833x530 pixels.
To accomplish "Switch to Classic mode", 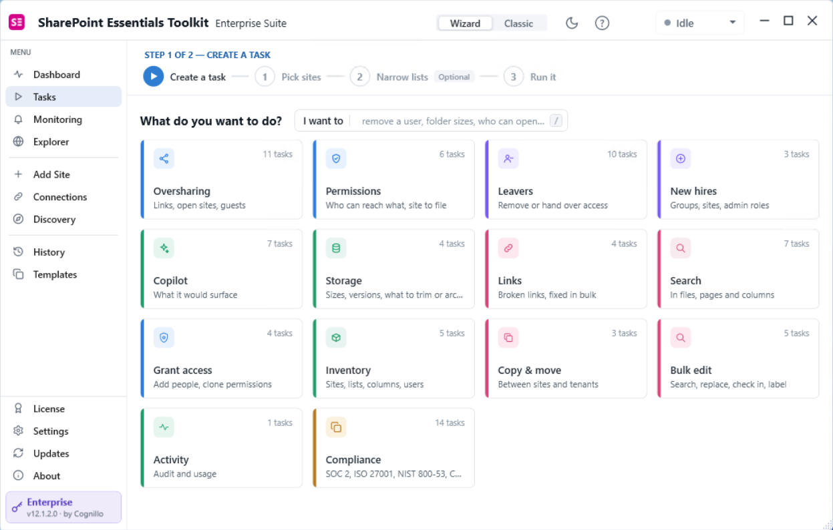I will 518,23.
